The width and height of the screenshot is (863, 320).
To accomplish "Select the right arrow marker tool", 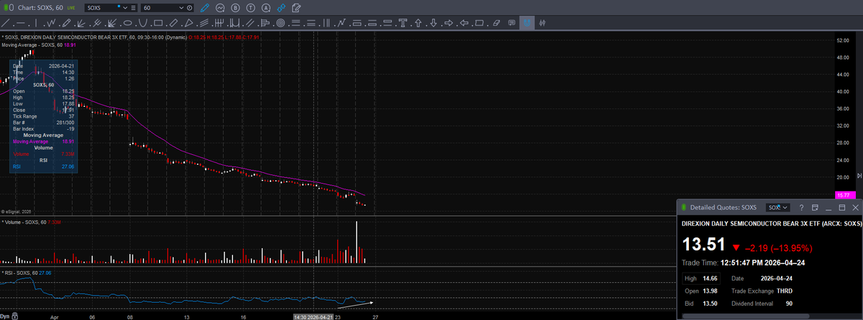I will click(449, 24).
